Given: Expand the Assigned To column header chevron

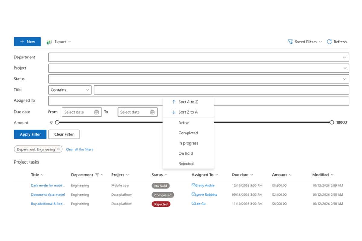Looking at the screenshot, I should tap(217, 175).
